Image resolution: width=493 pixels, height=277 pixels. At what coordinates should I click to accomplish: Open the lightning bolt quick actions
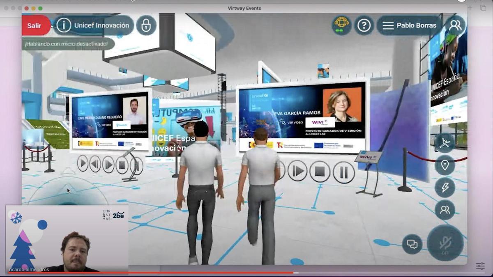[x=445, y=188]
